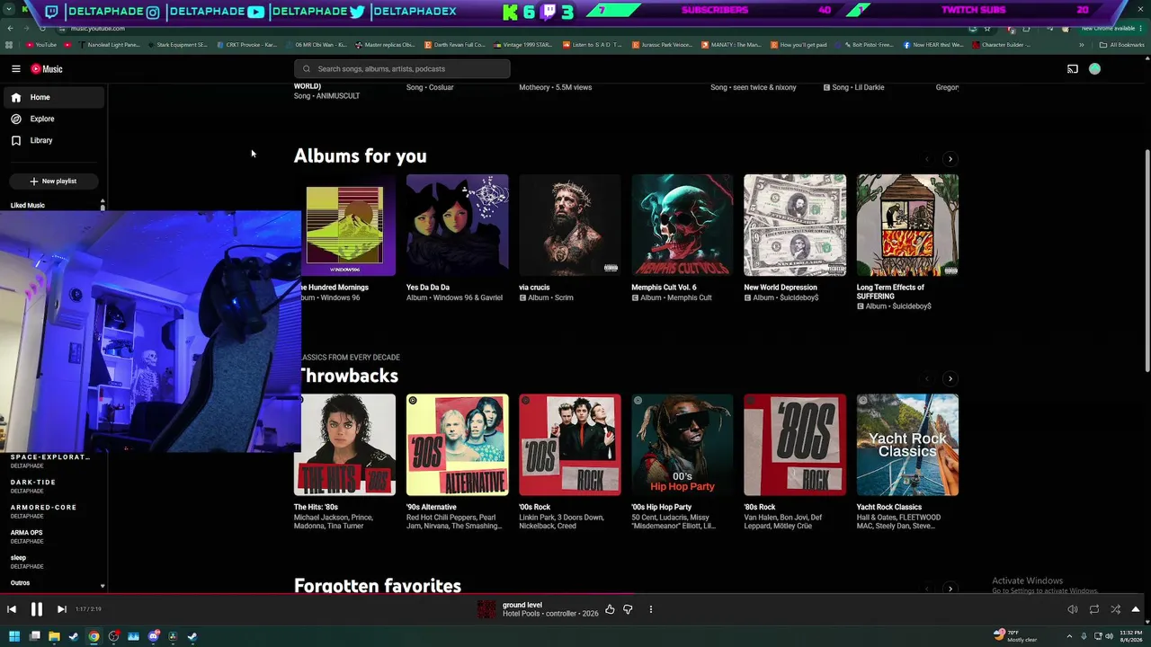The image size is (1151, 647).
Task: Open $uicideboy$ link under New World Depression
Action: pos(799,297)
